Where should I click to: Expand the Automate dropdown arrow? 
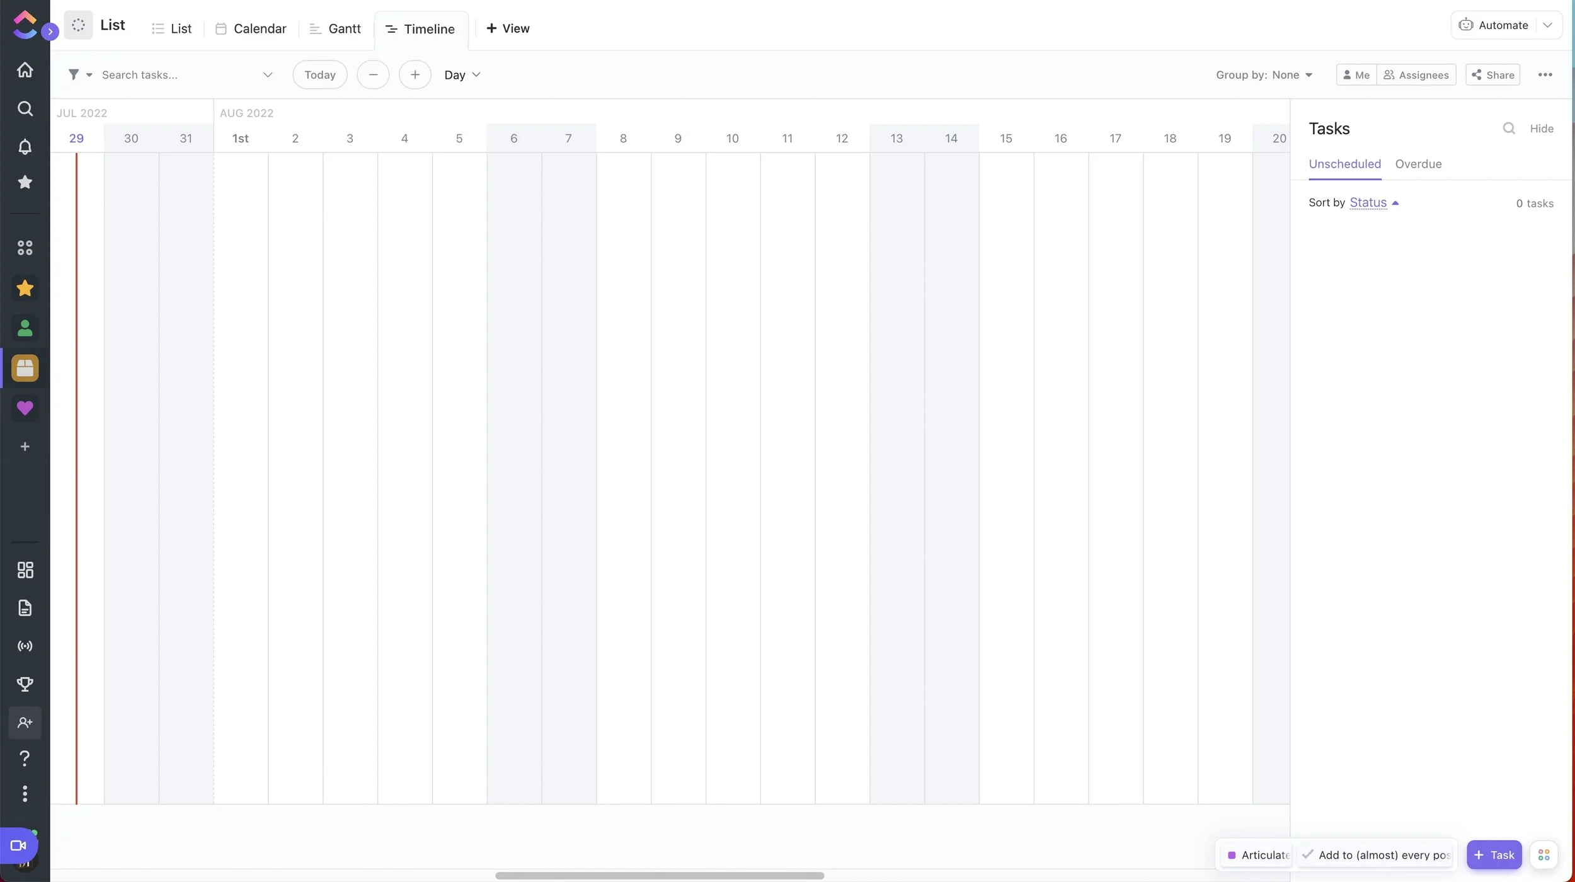(x=1548, y=25)
